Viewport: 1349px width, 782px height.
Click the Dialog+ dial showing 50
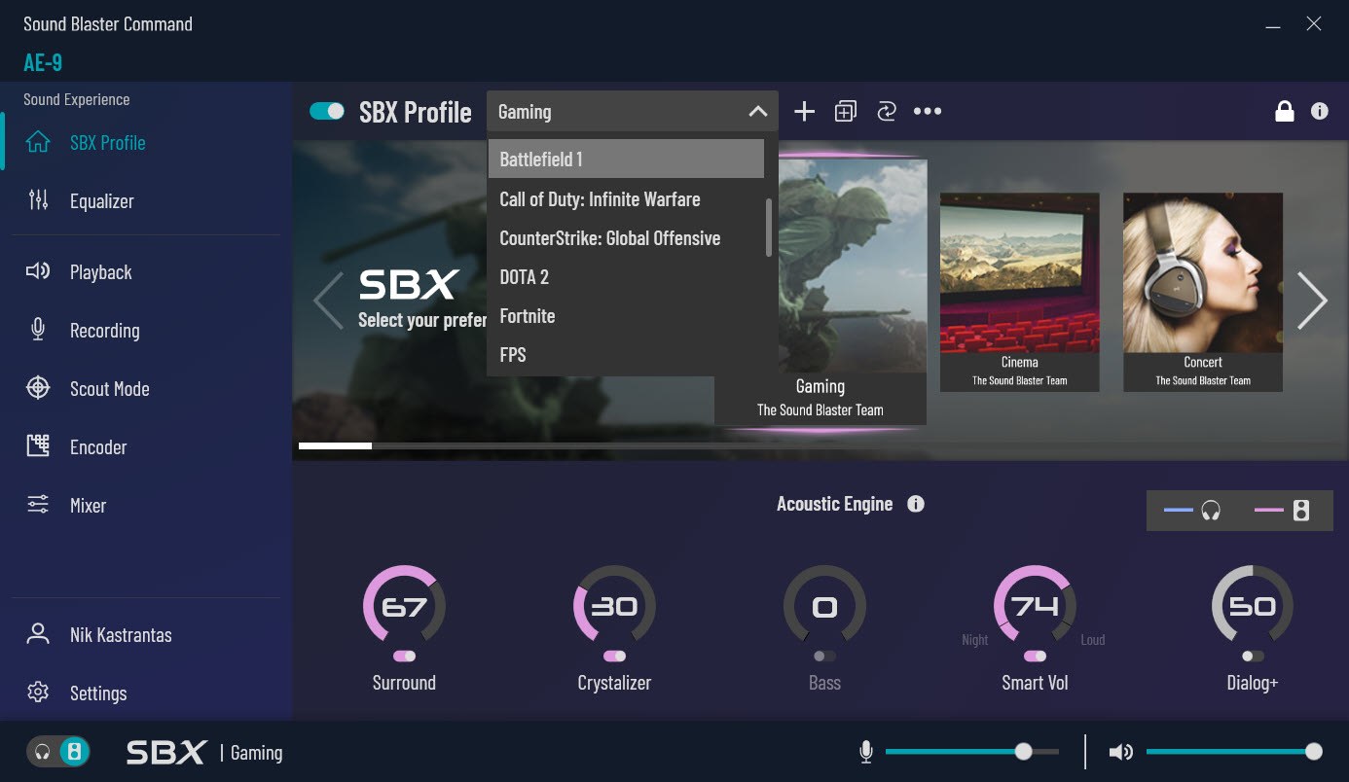click(1253, 607)
